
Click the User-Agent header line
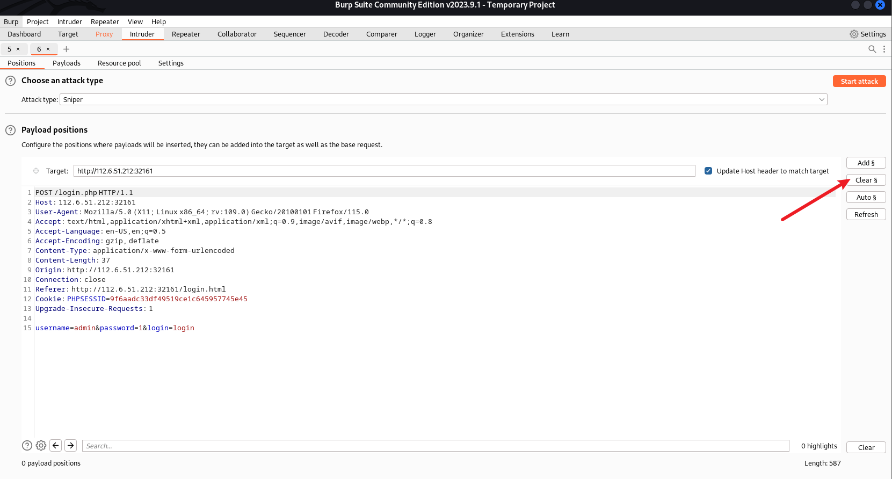(202, 212)
